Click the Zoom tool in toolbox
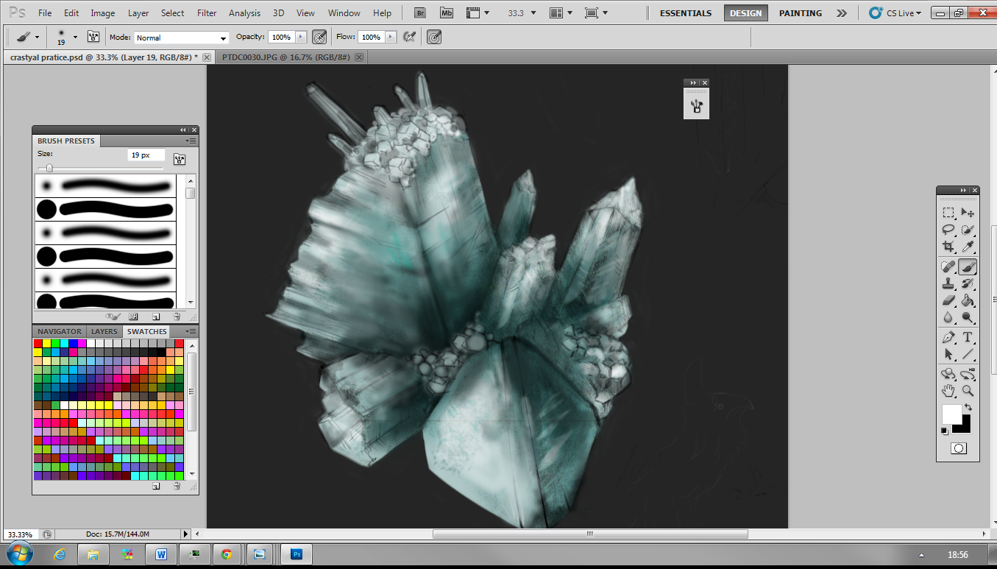Viewport: 997px width, 569px height. tap(968, 390)
